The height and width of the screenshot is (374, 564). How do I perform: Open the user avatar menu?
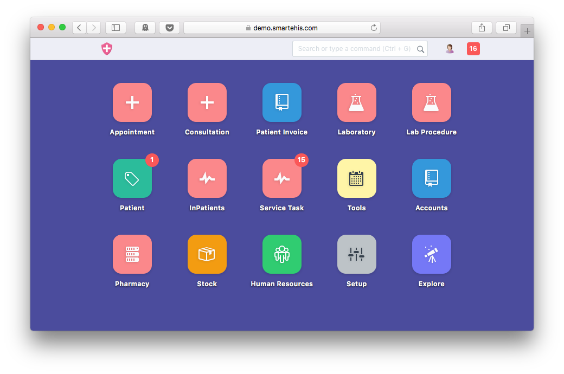pos(450,49)
